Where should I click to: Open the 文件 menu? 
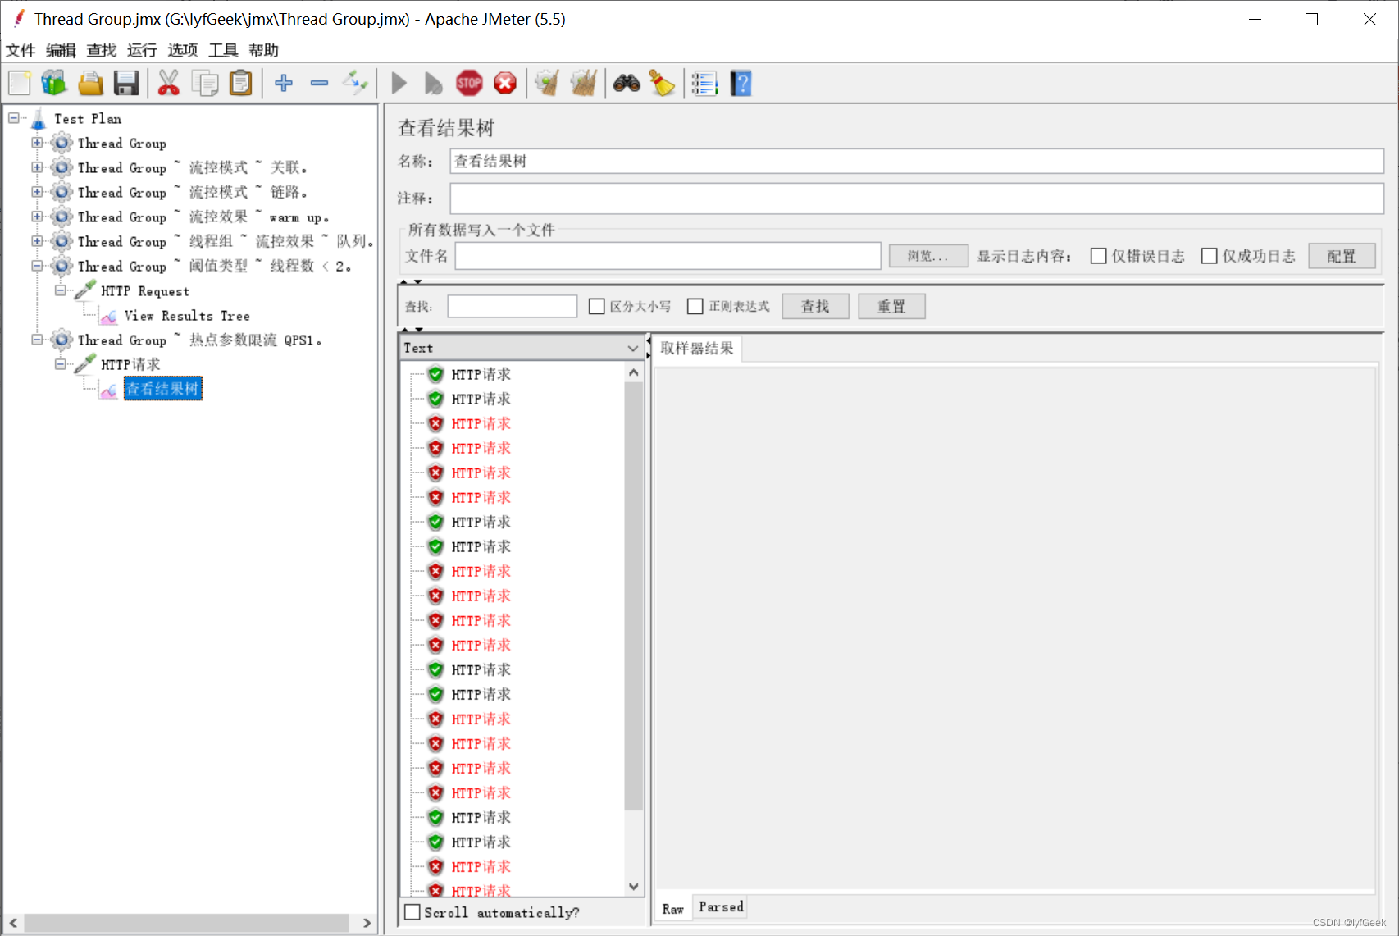pos(21,50)
